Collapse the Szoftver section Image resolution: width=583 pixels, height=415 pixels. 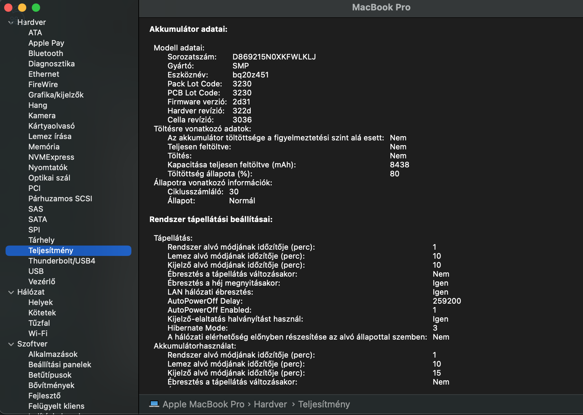pos(11,344)
